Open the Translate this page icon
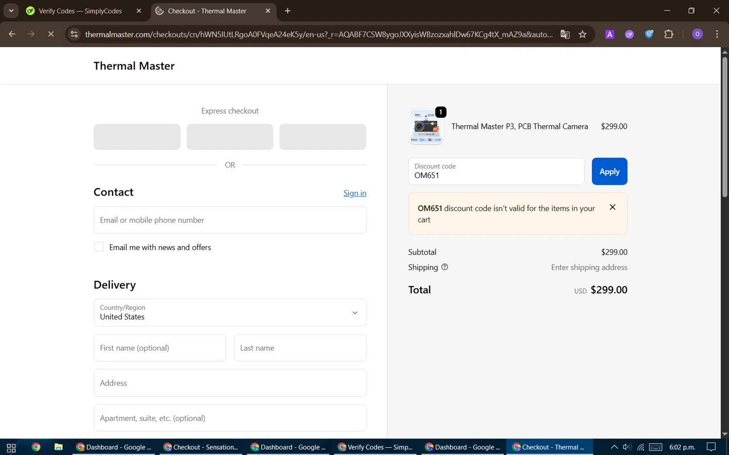 (x=565, y=34)
